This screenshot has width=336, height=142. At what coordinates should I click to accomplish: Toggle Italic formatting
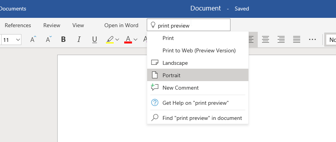pos(79,40)
